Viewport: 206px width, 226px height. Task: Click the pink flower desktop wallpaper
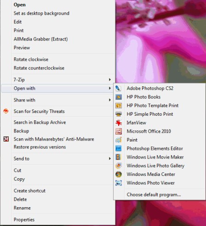pyautogui.click(x=160, y=41)
